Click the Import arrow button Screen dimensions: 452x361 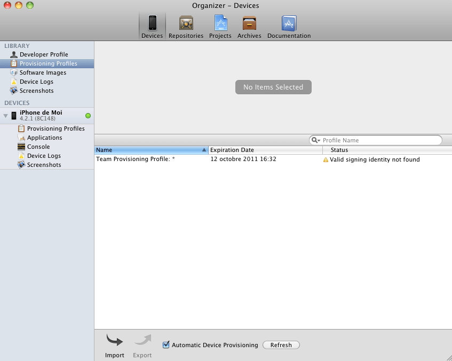tap(114, 346)
